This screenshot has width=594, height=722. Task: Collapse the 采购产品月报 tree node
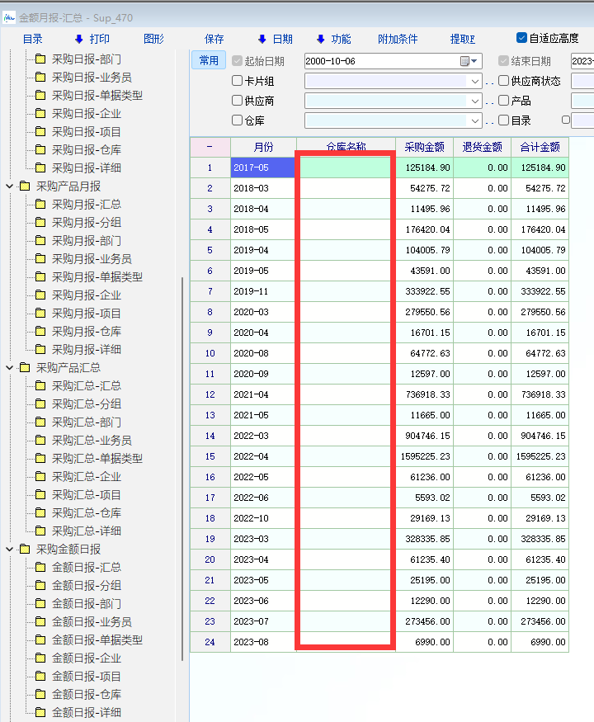tap(10, 186)
